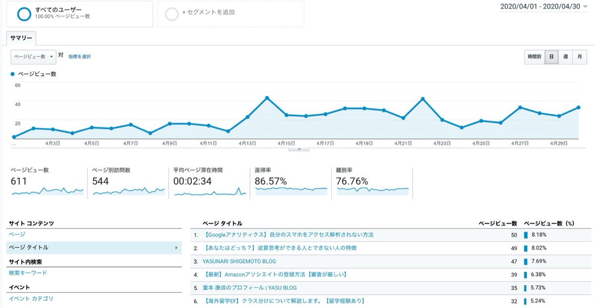Open YASUNARI SHIGEMOTO BLOG page title link

point(239,261)
